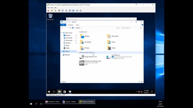This screenshot has height=108, width=193.
Task: Open the View tab in File Explorer ribbon
Action: [x=78, y=25]
